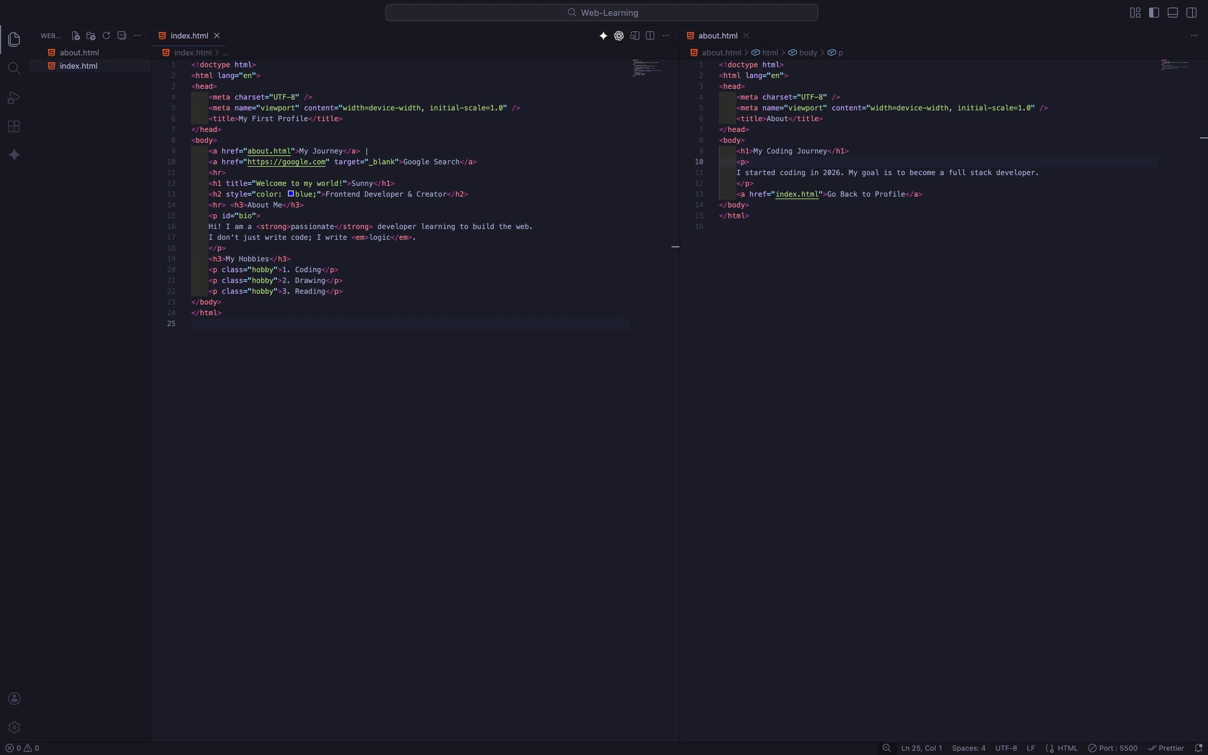Click the blue color swatch on line 13
Screen dimensions: 1208x755
(x=290, y=194)
